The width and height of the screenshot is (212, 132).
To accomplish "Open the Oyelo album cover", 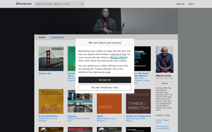I will [x=109, y=103].
